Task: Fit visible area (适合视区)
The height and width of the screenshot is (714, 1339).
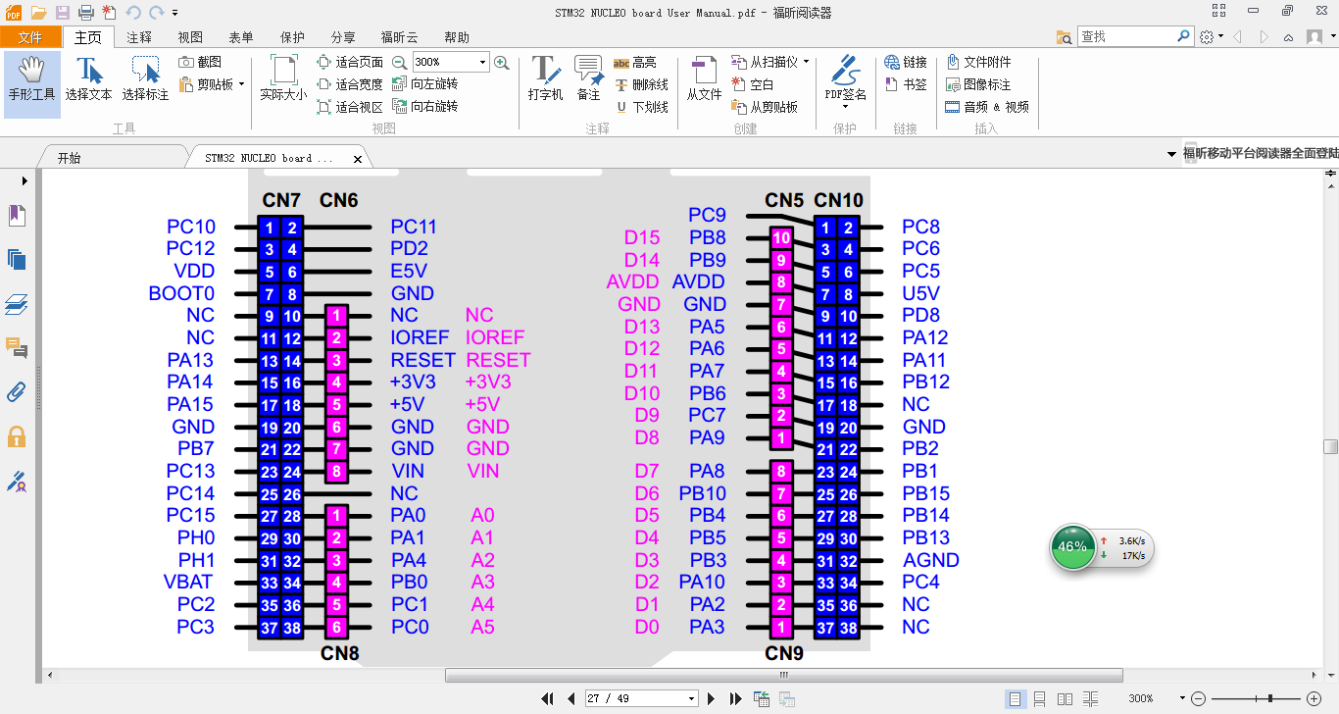Action: (350, 106)
